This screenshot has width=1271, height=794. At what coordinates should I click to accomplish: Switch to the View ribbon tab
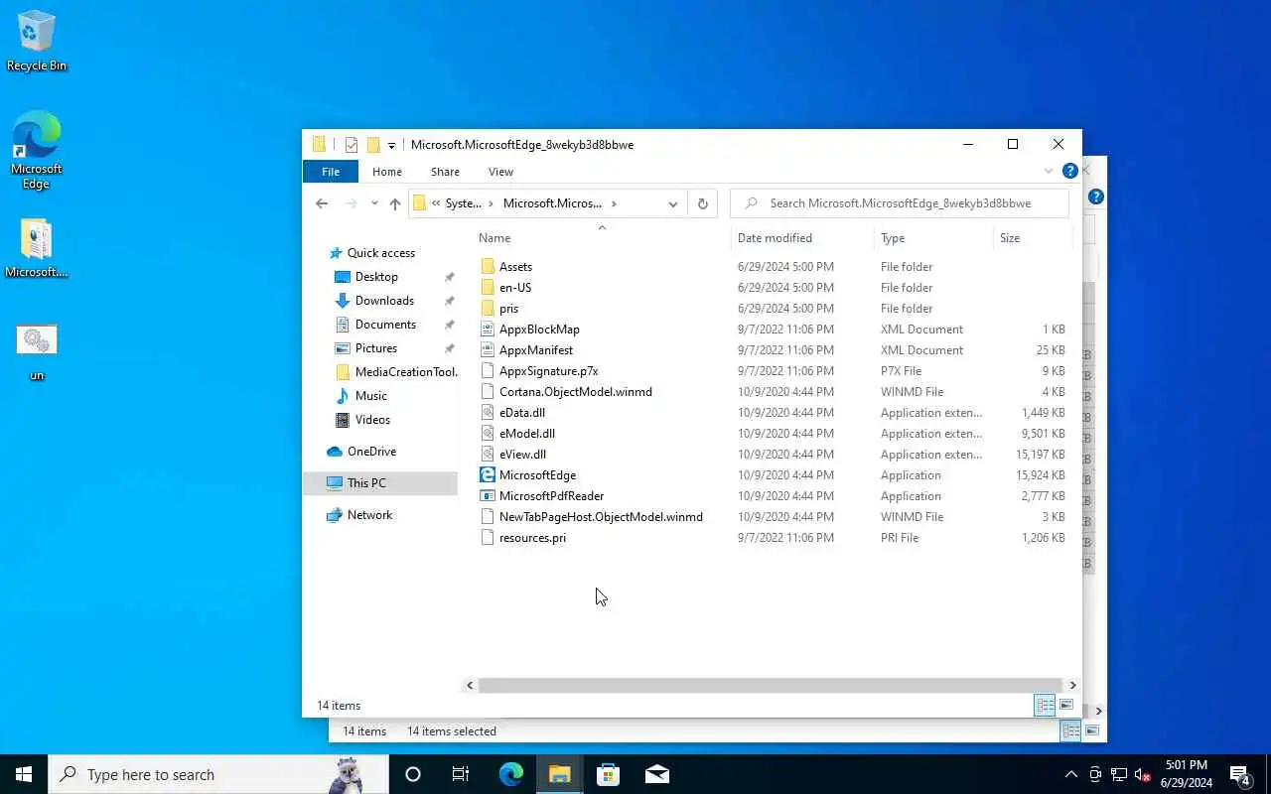[500, 172]
